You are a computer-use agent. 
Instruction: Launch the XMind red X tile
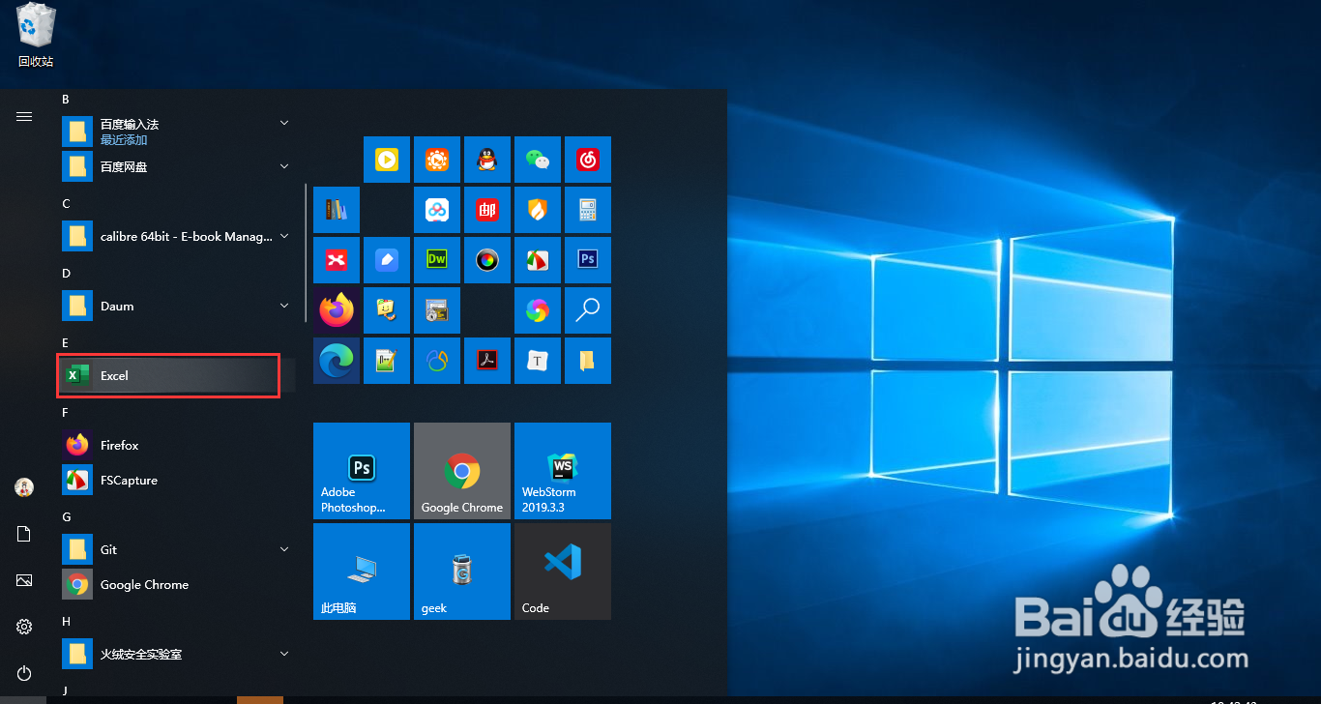(337, 260)
